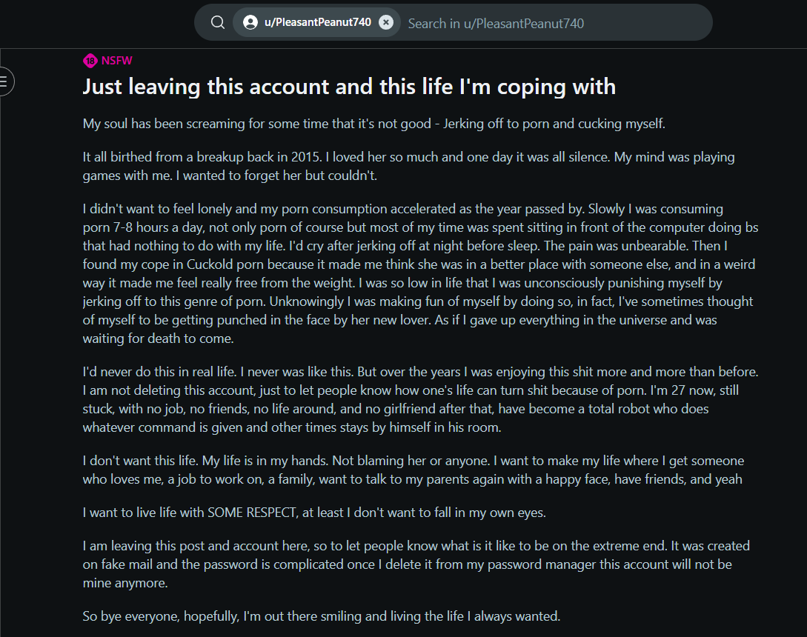Click the magnifying glass search icon
The height and width of the screenshot is (637, 807).
pos(218,23)
